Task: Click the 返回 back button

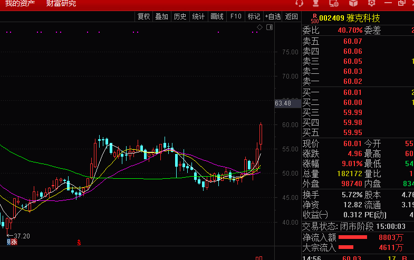Action: pyautogui.click(x=292, y=17)
